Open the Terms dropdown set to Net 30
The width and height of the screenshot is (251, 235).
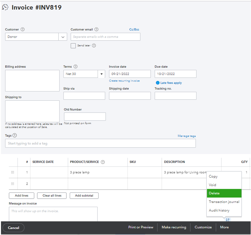101,74
